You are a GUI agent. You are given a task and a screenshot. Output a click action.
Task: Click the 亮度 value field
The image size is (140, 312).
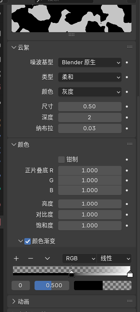click(x=90, y=204)
